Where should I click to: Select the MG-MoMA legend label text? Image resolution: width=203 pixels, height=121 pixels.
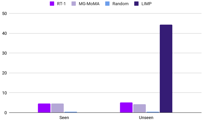(x=89, y=4)
